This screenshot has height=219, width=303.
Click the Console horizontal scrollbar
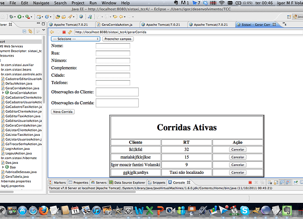(92, 192)
